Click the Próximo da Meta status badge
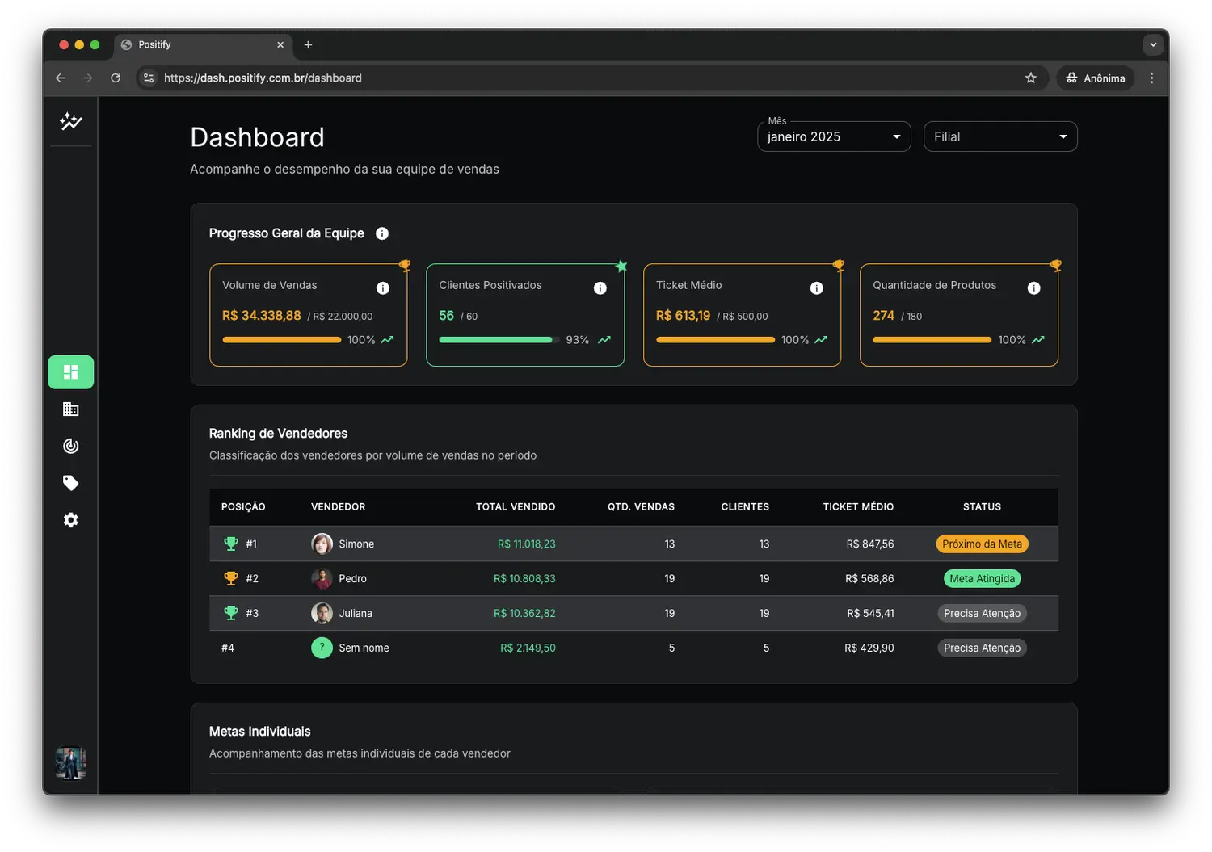 pos(982,544)
